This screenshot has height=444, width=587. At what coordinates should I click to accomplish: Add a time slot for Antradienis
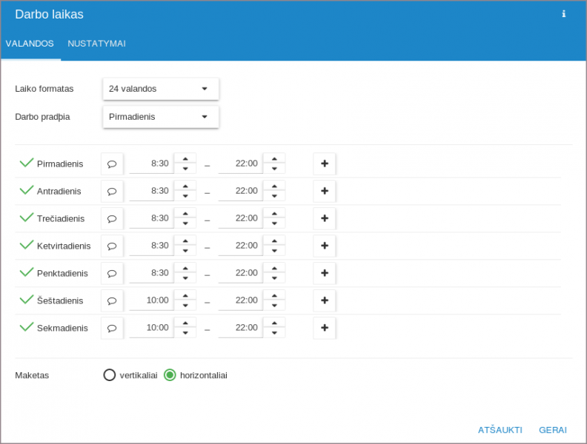324,191
